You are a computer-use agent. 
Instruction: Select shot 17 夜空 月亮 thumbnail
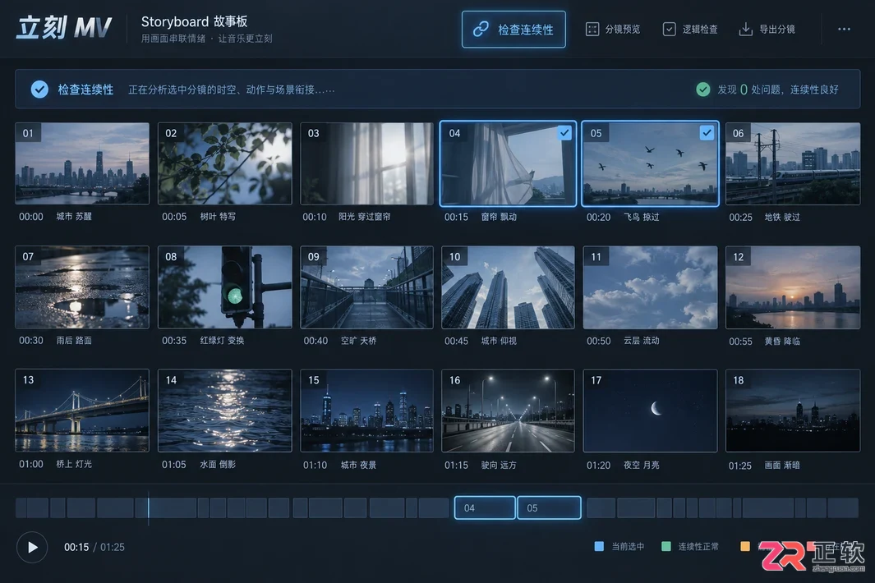click(650, 411)
